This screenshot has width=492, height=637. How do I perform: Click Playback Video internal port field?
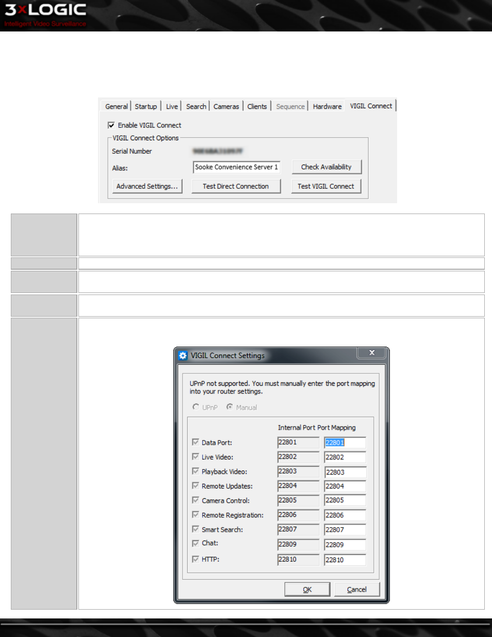pos(299,471)
